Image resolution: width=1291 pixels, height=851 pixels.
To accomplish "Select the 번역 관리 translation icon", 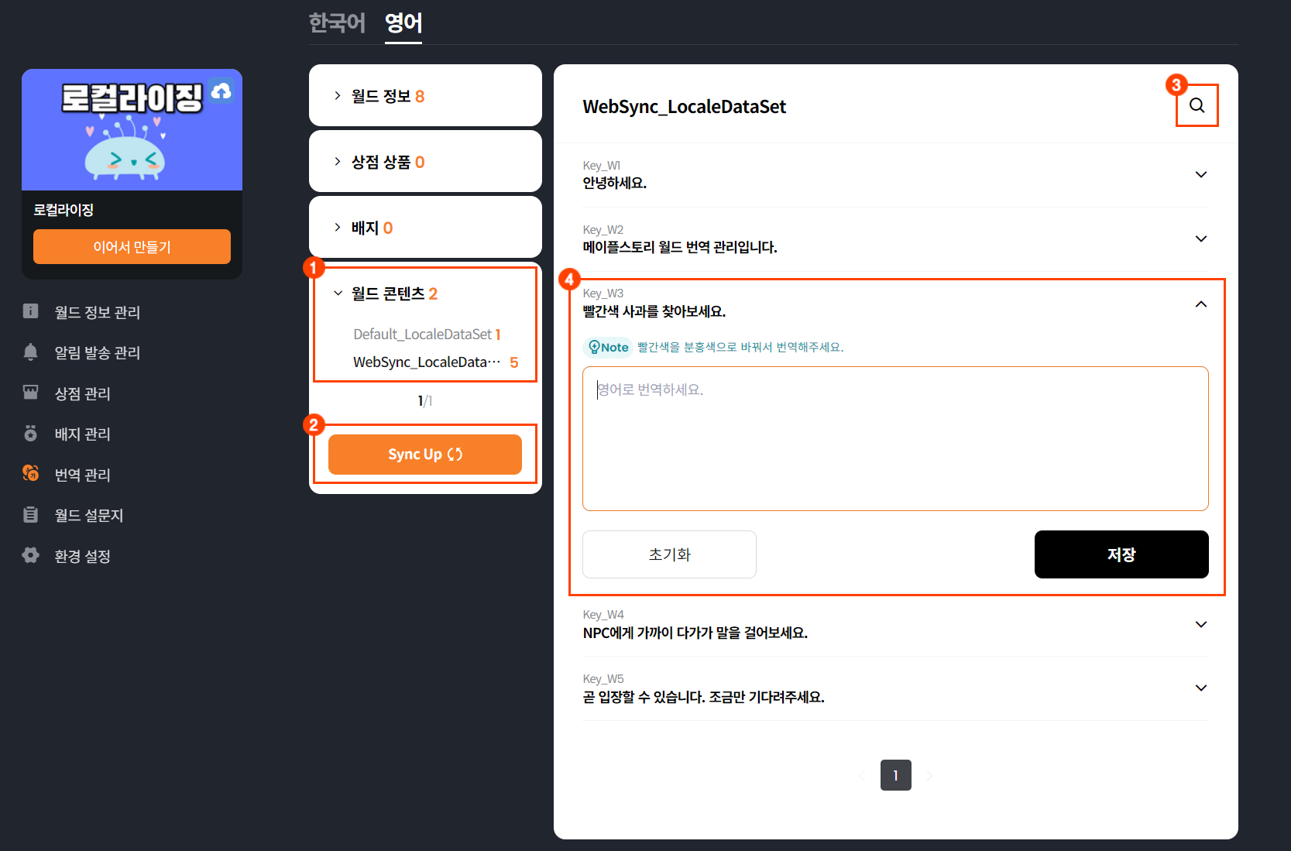I will (30, 474).
